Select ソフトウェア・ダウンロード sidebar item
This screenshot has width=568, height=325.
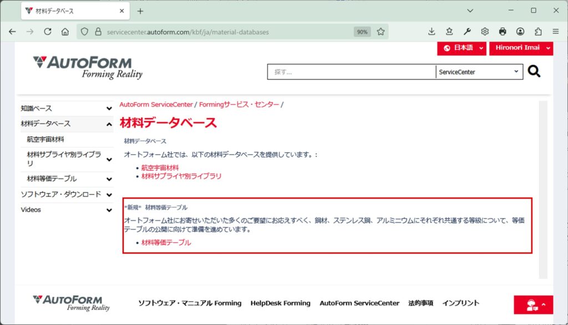click(61, 195)
